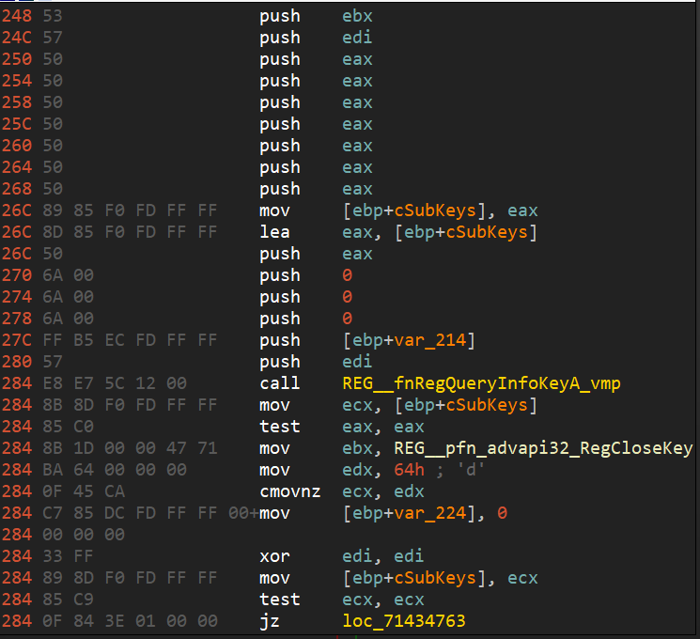The image size is (700, 639).
Task: Click the REG__pfn_advapi32_RegCloseKey symbol
Action: tap(543, 448)
